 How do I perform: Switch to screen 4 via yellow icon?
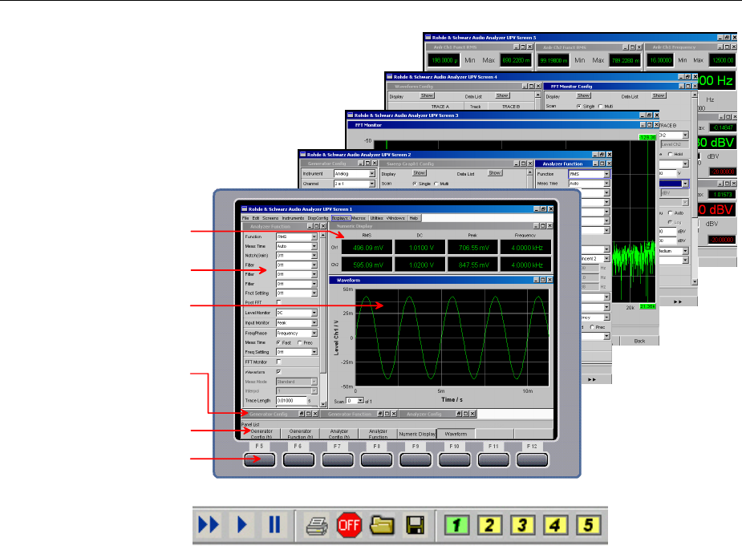555,524
